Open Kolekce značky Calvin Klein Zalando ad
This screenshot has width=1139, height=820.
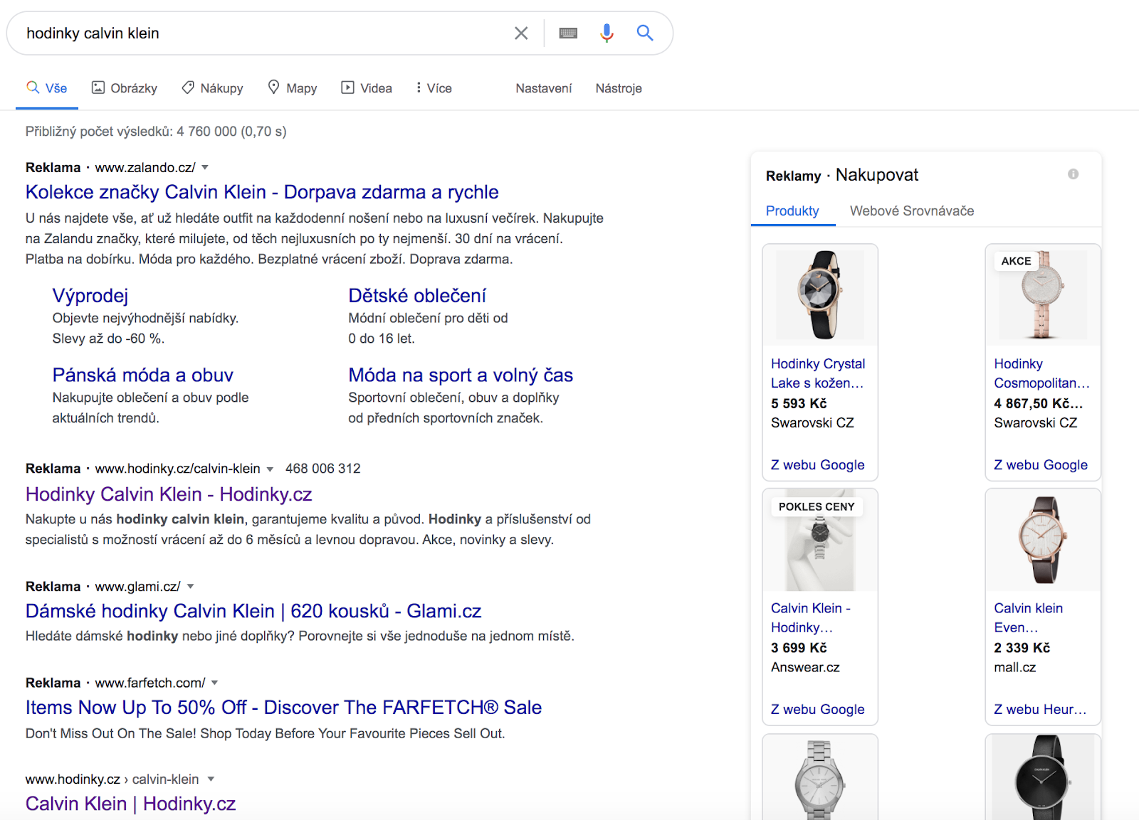(x=262, y=192)
